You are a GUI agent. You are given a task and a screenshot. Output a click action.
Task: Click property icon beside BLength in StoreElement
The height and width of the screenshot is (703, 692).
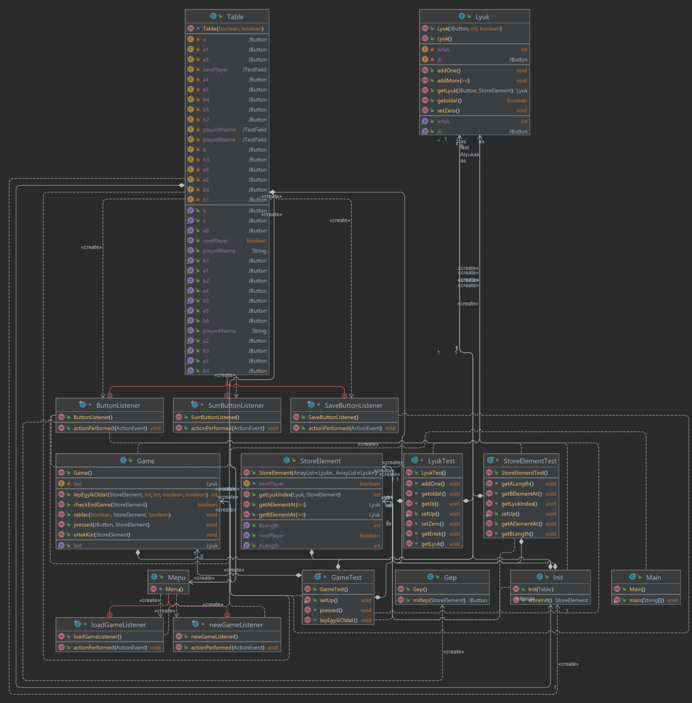tap(247, 526)
